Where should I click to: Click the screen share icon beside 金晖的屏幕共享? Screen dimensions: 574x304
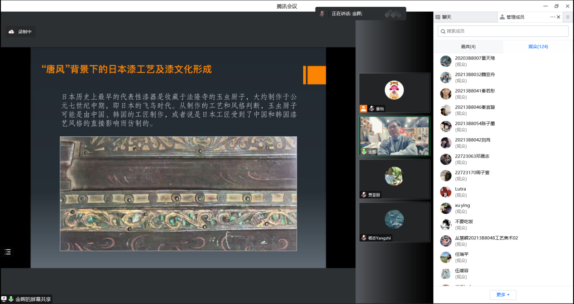pos(4,299)
